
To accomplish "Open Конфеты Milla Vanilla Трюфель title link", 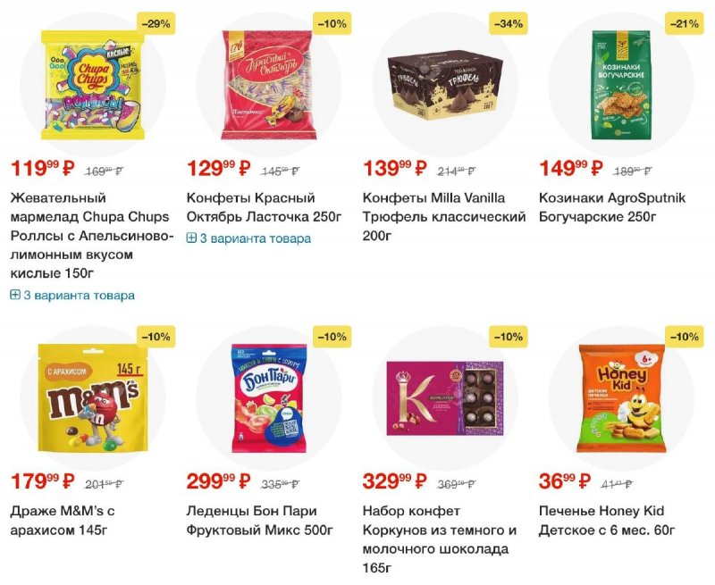I will tap(444, 217).
